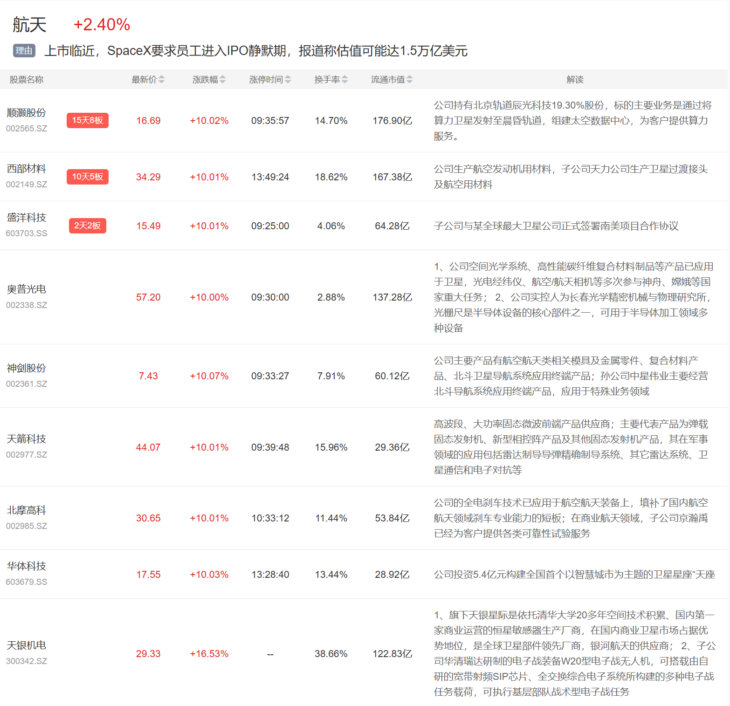The height and width of the screenshot is (706, 730).
Task: Open 奥普光电 stock page
Action: [x=27, y=289]
